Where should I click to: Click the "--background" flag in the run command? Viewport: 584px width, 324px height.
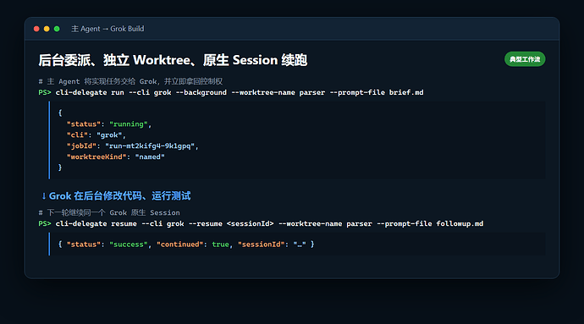point(201,92)
